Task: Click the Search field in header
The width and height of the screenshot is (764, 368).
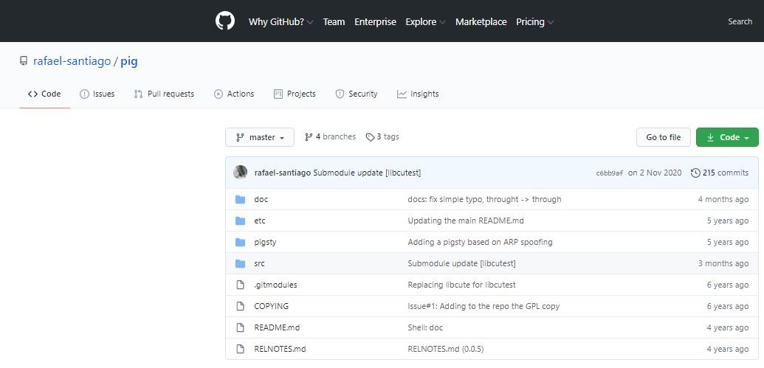Action: click(740, 21)
